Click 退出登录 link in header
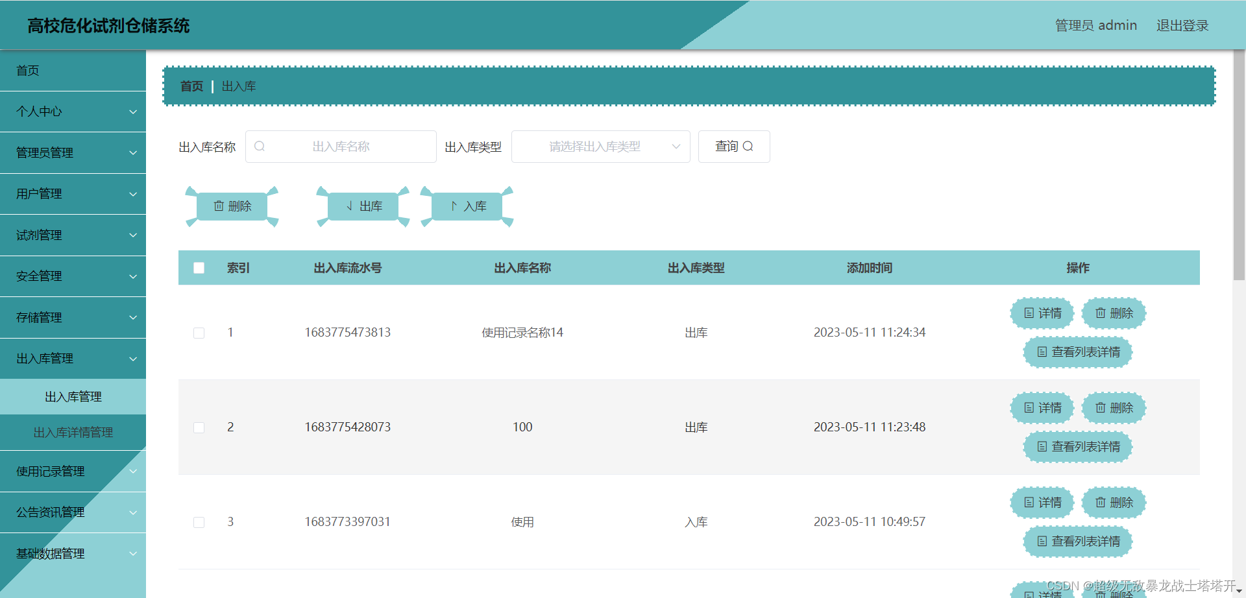Viewport: 1246px width, 598px height. pos(1182,25)
